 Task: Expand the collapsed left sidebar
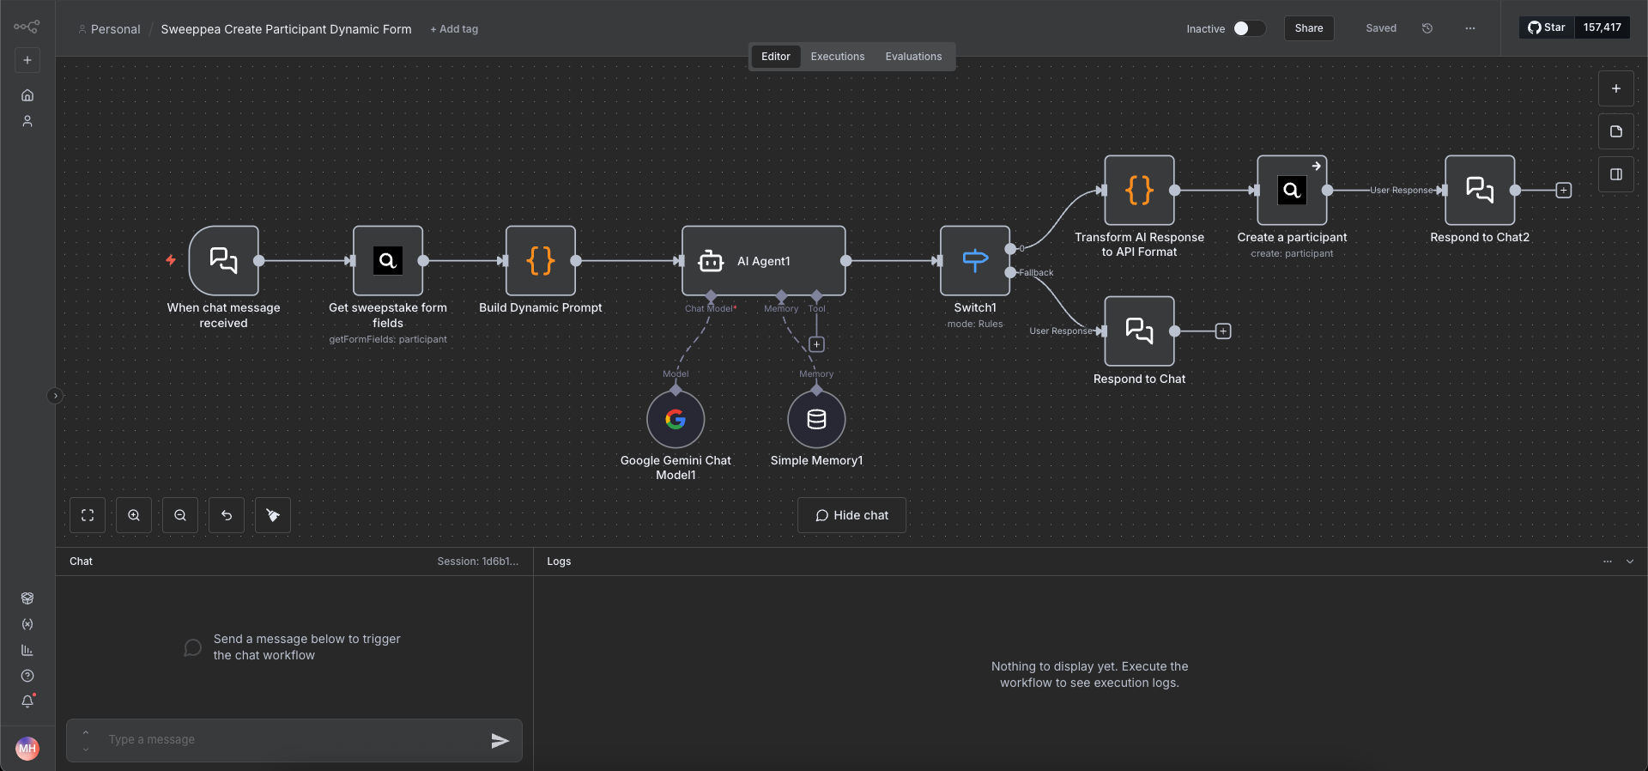tap(55, 396)
